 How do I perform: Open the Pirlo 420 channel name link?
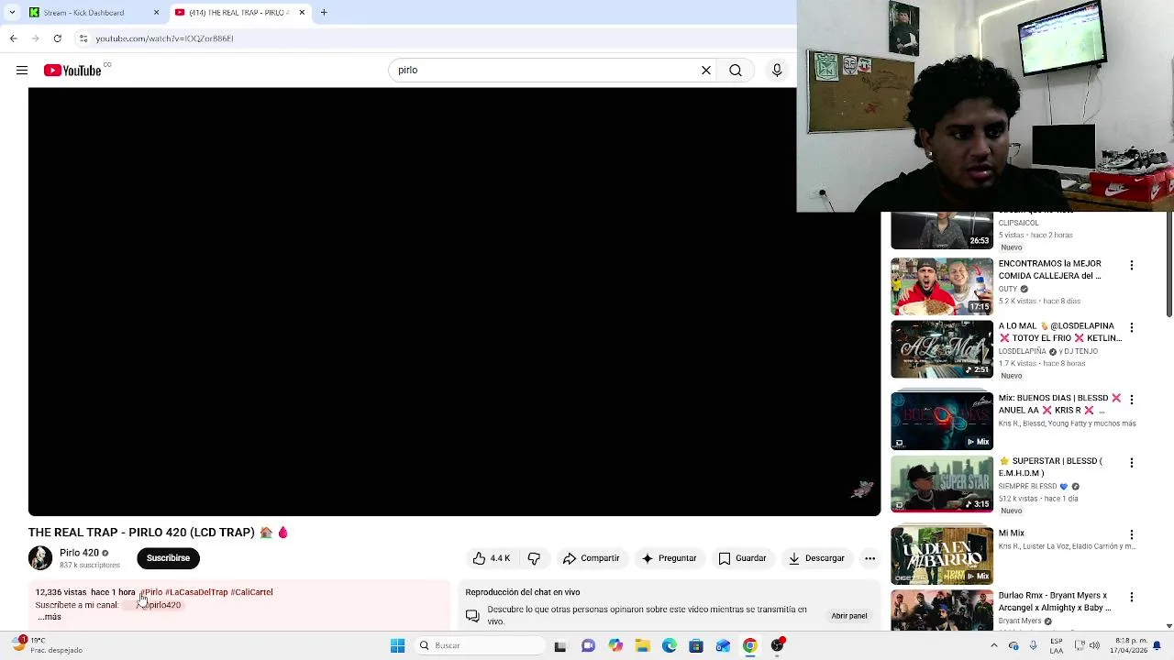tap(79, 553)
